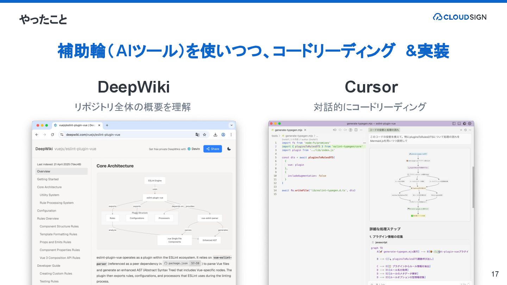Select the コードの役割と処理の流れ chat tab
This screenshot has height=285, width=507.
point(384,130)
